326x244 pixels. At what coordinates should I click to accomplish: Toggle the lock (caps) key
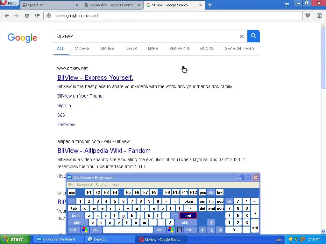point(76,216)
